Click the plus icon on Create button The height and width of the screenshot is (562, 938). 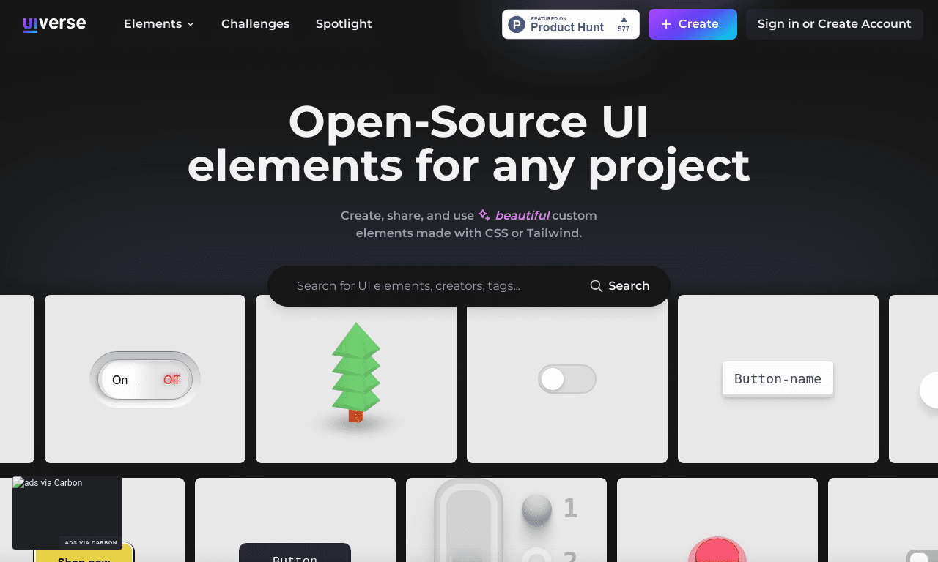coord(666,24)
